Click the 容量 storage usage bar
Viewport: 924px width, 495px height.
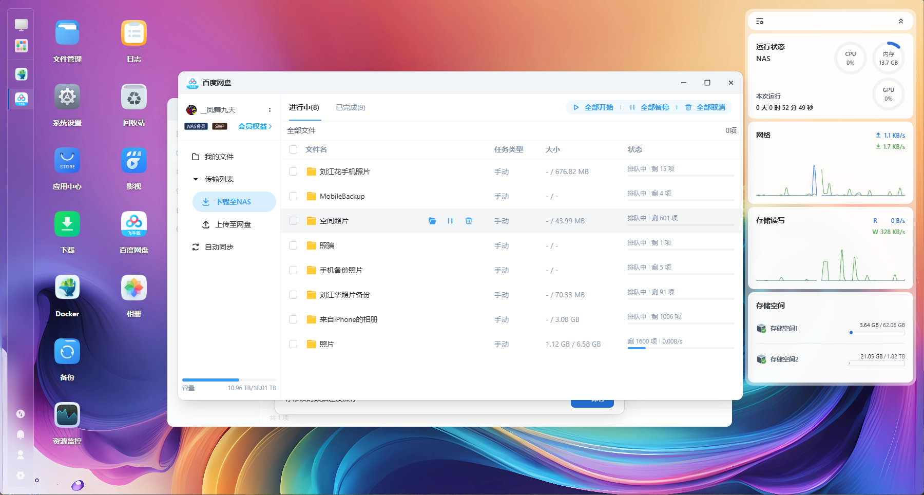click(x=229, y=380)
